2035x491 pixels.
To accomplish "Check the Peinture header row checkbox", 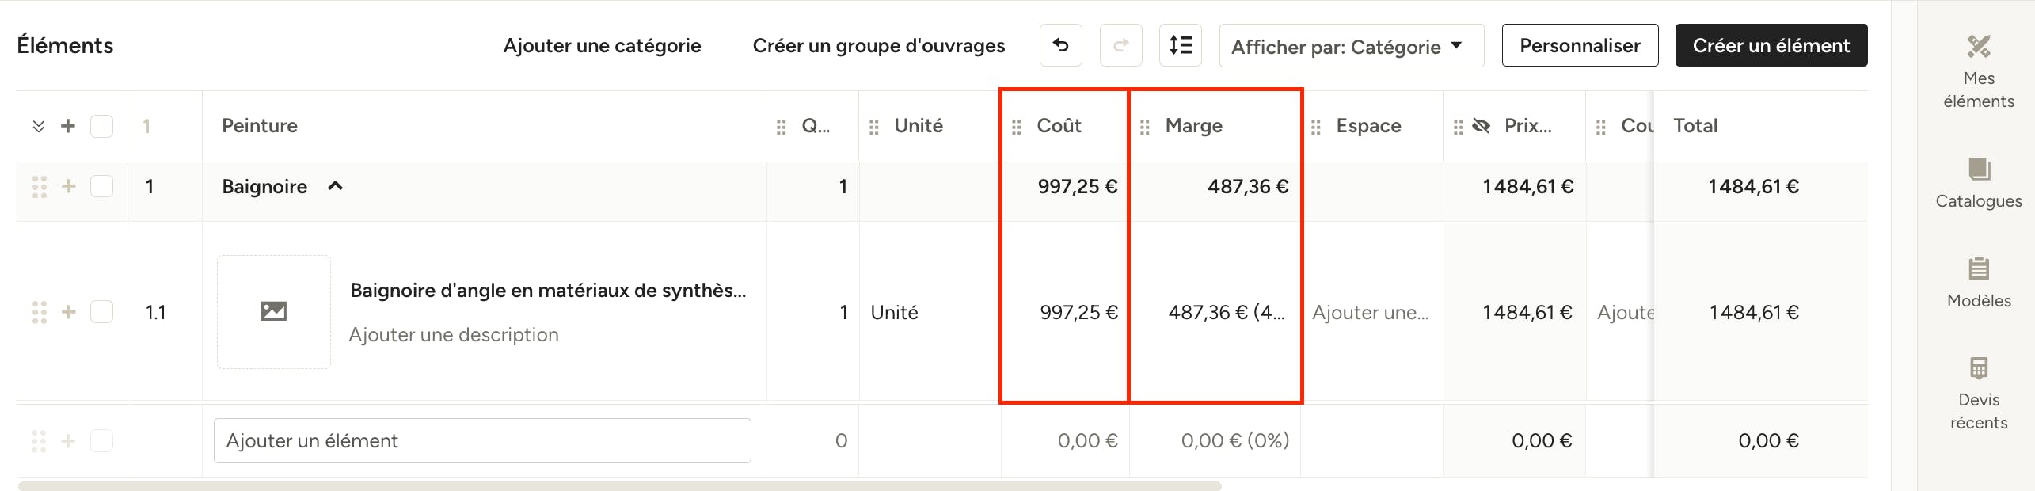I will (101, 126).
